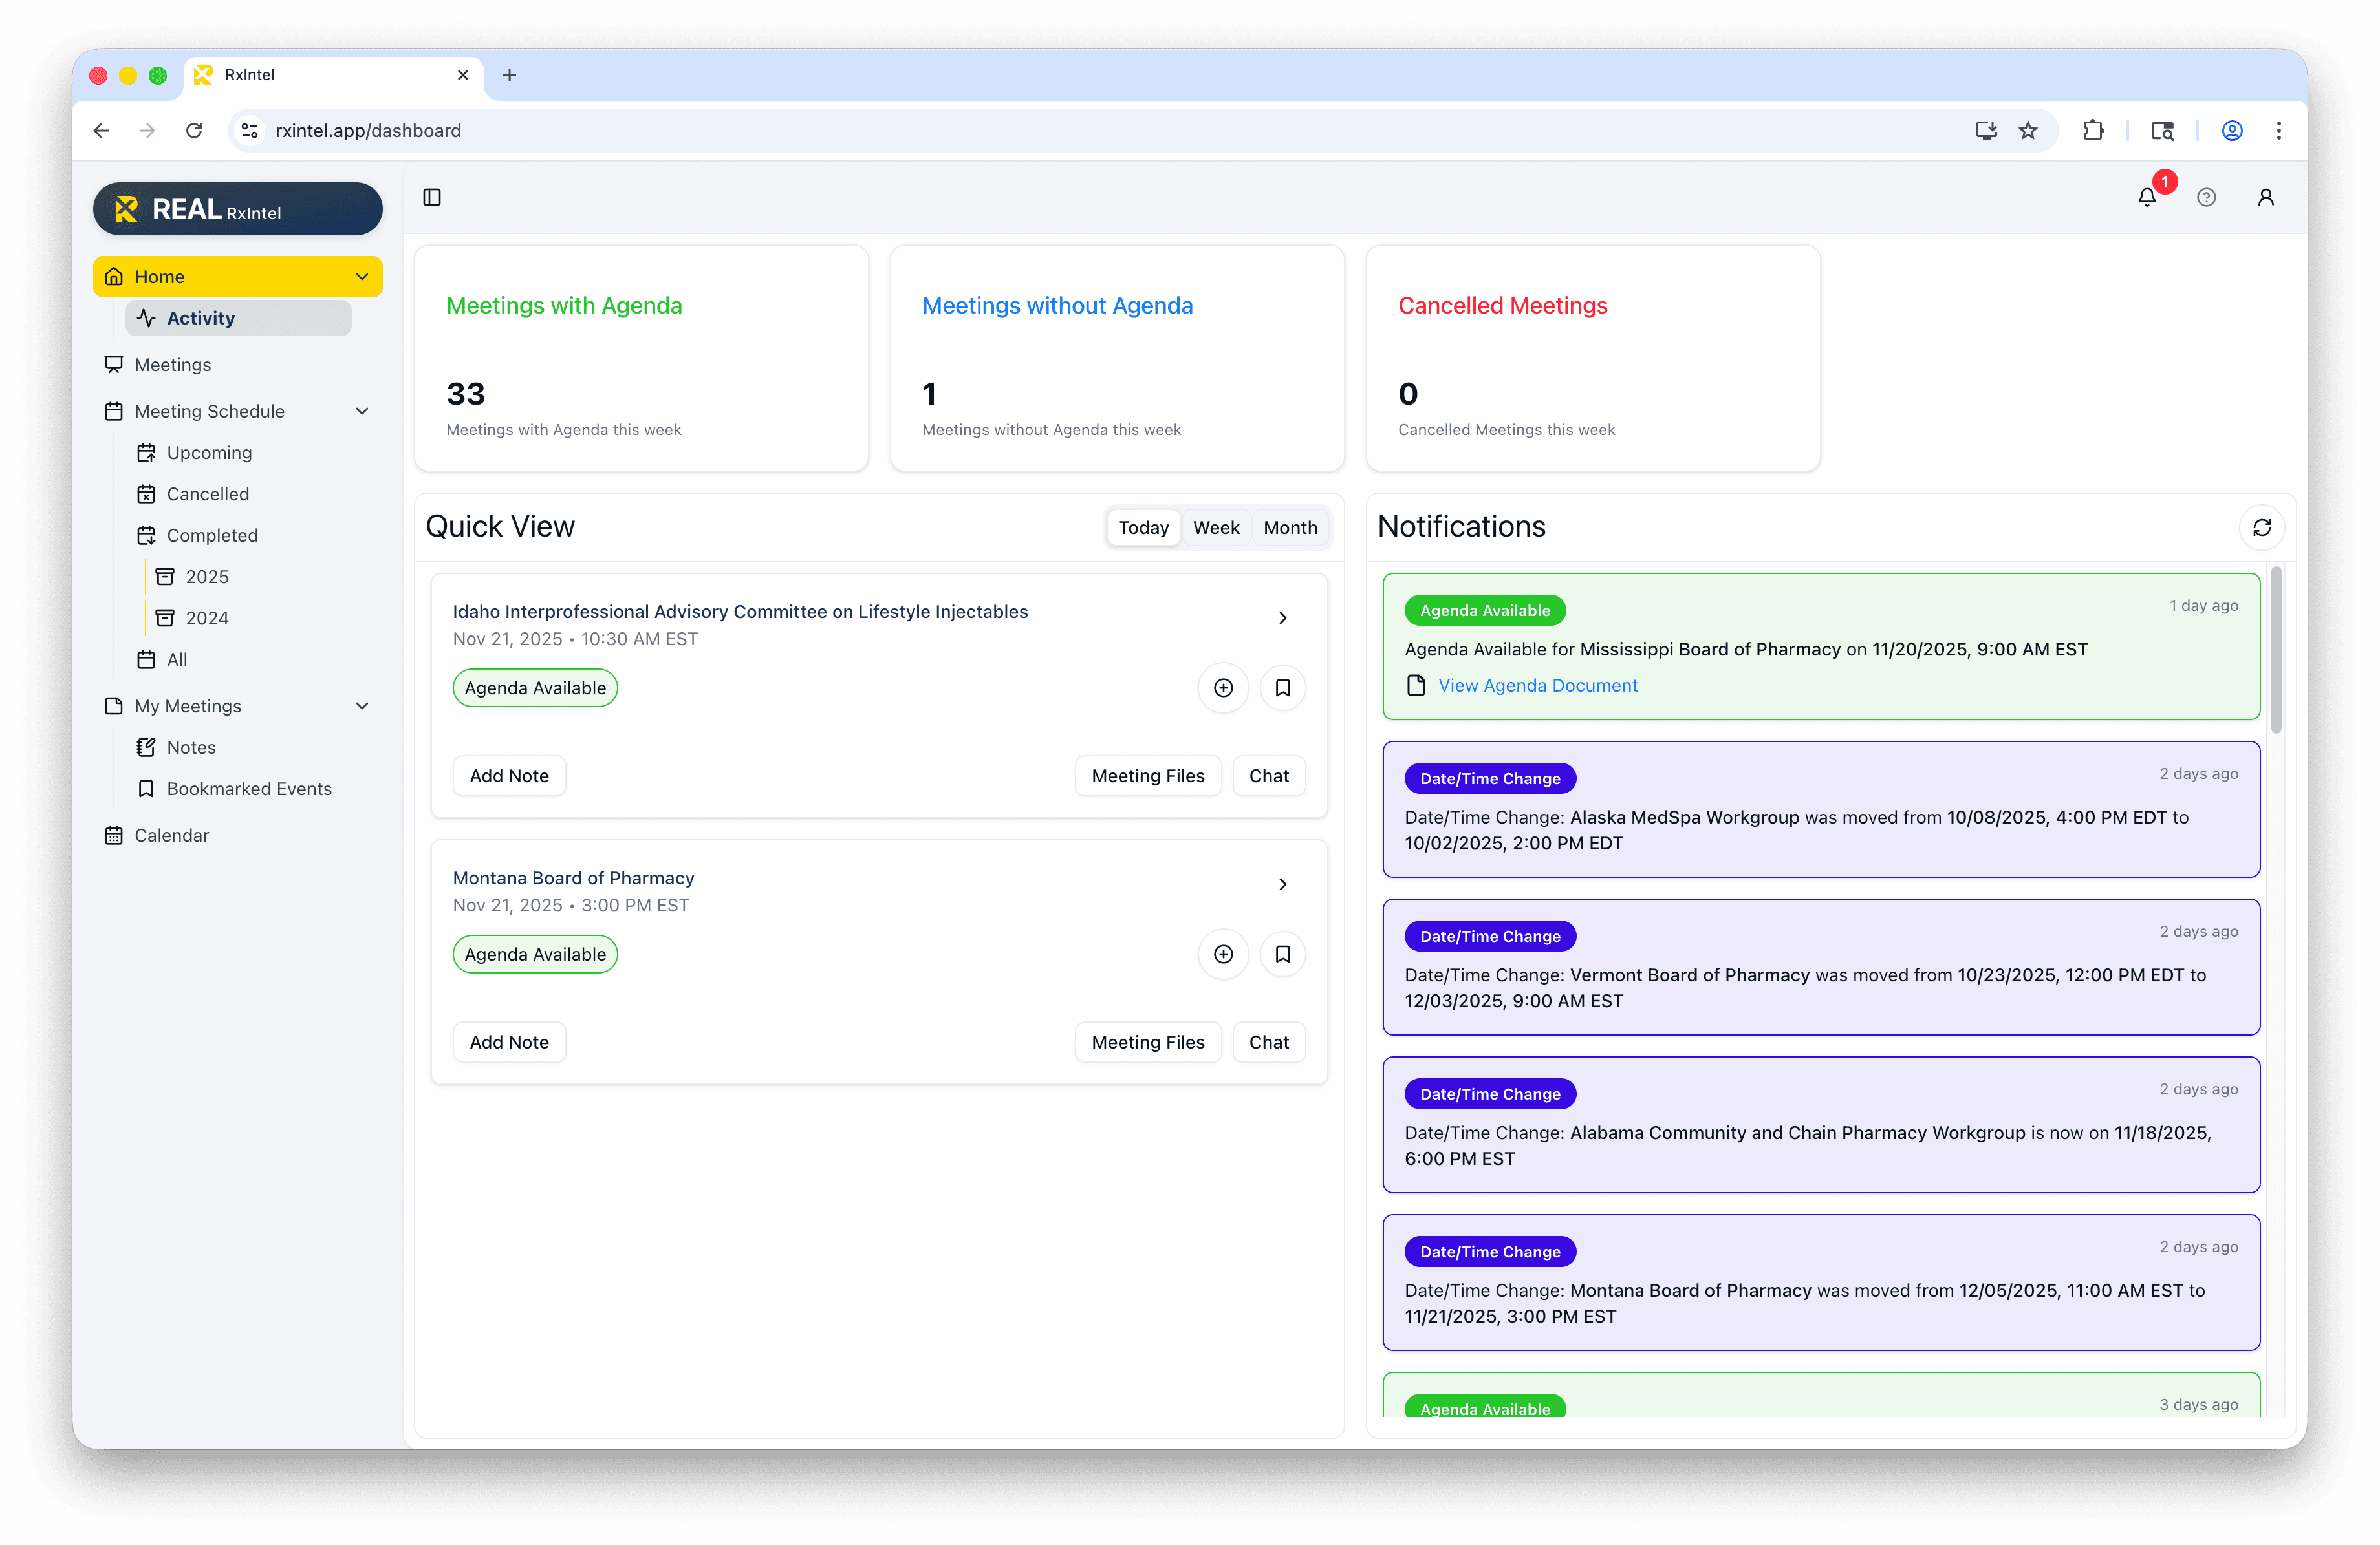Screen dimensions: 2380x1545
Task: Bookmark the Montana Board of Pharmacy meeting
Action: click(x=1282, y=954)
